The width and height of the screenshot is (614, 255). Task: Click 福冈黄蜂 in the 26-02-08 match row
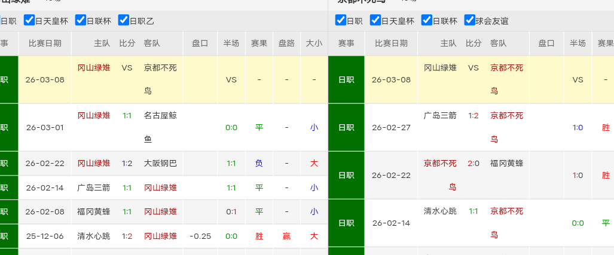click(94, 211)
